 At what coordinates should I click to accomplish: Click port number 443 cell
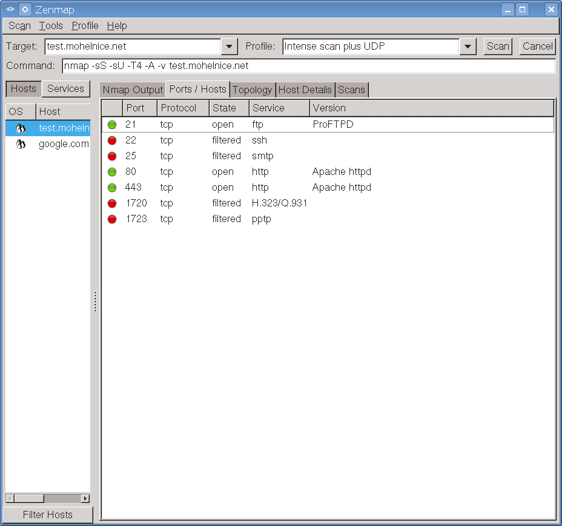[133, 188]
